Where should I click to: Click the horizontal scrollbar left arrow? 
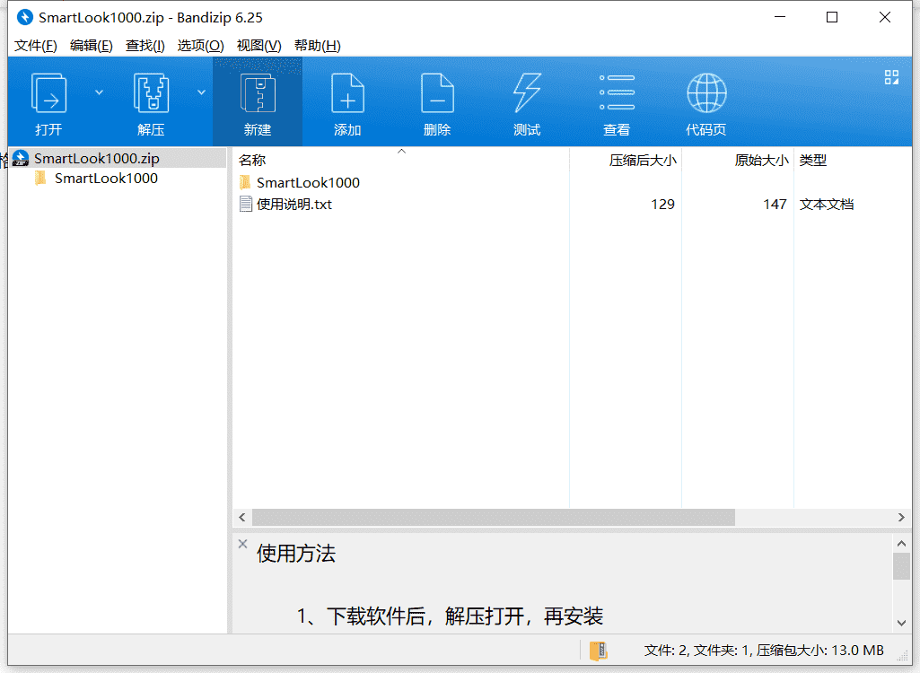[242, 517]
